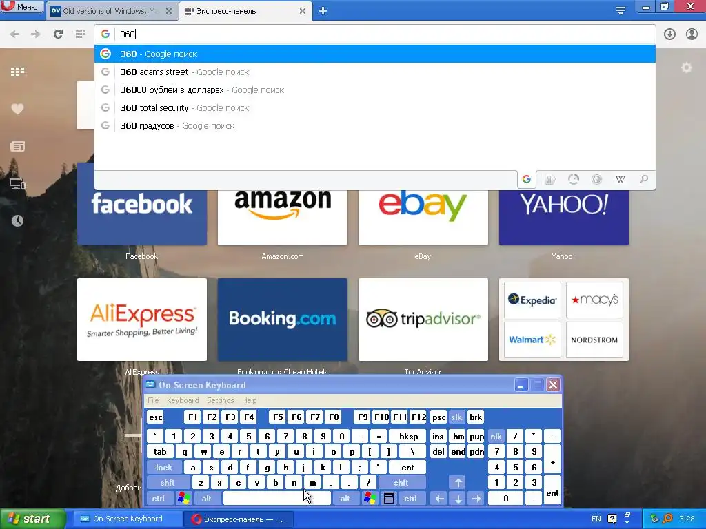The width and height of the screenshot is (706, 529).
Task: Open the Nordstrom thumbnail in folder
Action: (594, 340)
